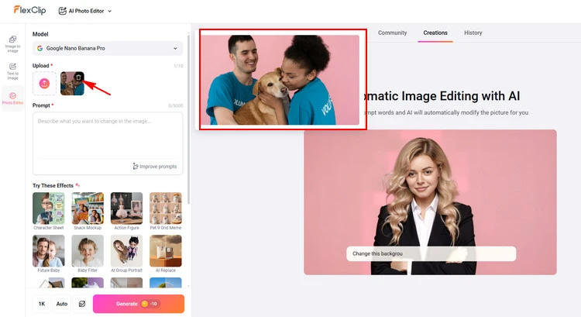Select the Photo Editor sidebar tool
The image size is (581, 317).
12,98
